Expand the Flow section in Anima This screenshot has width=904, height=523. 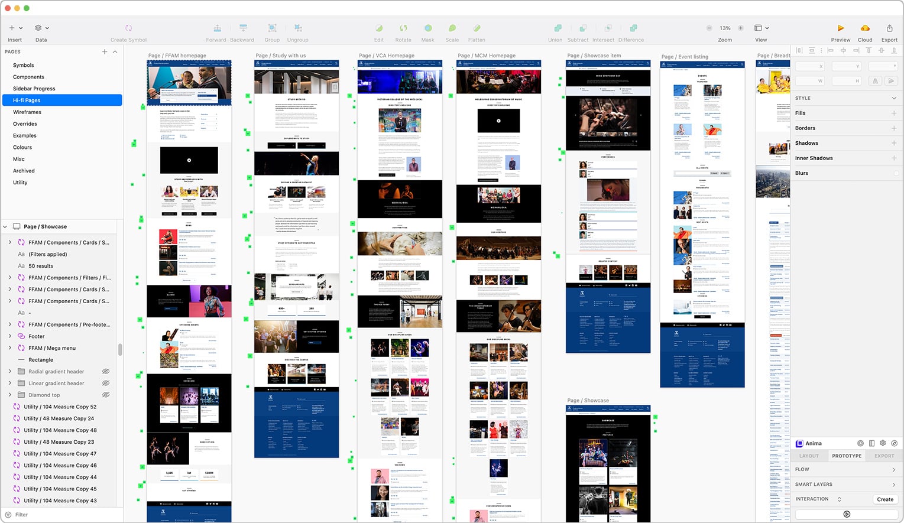coord(893,470)
